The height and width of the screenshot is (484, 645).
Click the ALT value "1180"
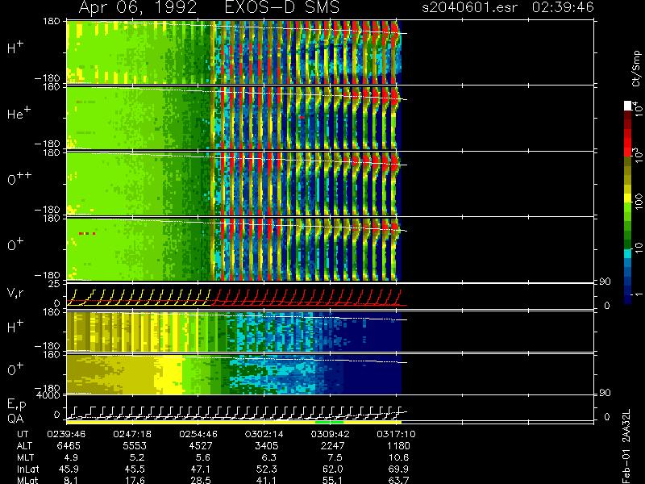coord(398,446)
